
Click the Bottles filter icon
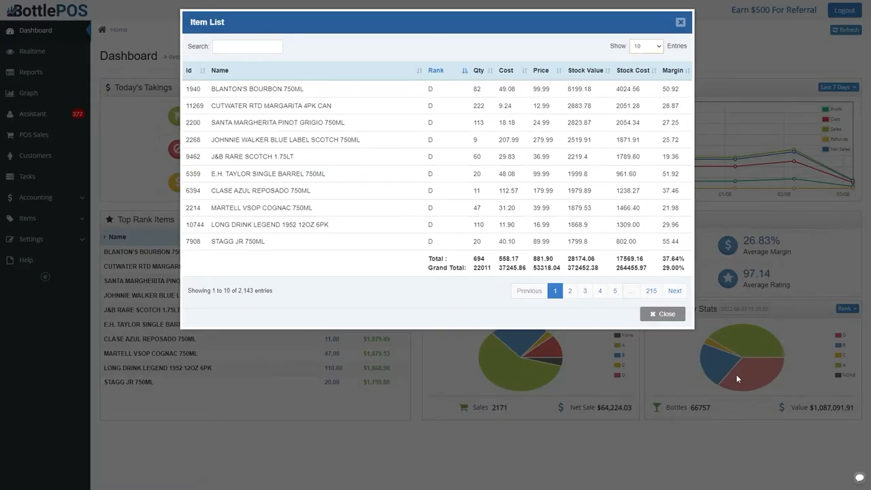pyautogui.click(x=657, y=408)
